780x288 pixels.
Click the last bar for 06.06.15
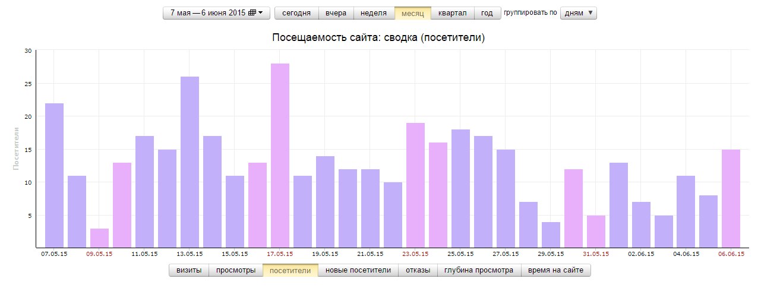731,198
